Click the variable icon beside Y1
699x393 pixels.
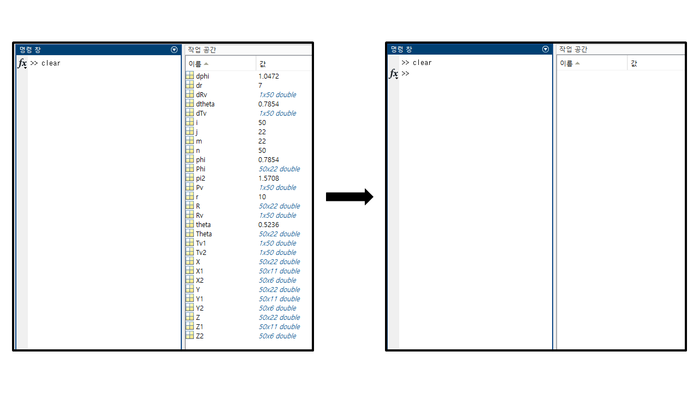pyautogui.click(x=189, y=299)
